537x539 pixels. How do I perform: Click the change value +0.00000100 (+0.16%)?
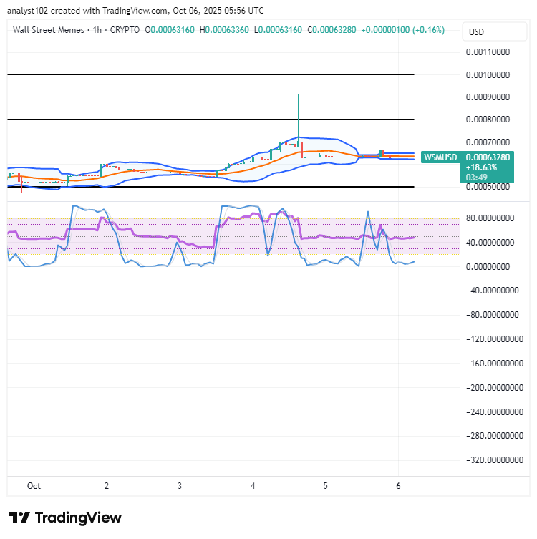402,30
